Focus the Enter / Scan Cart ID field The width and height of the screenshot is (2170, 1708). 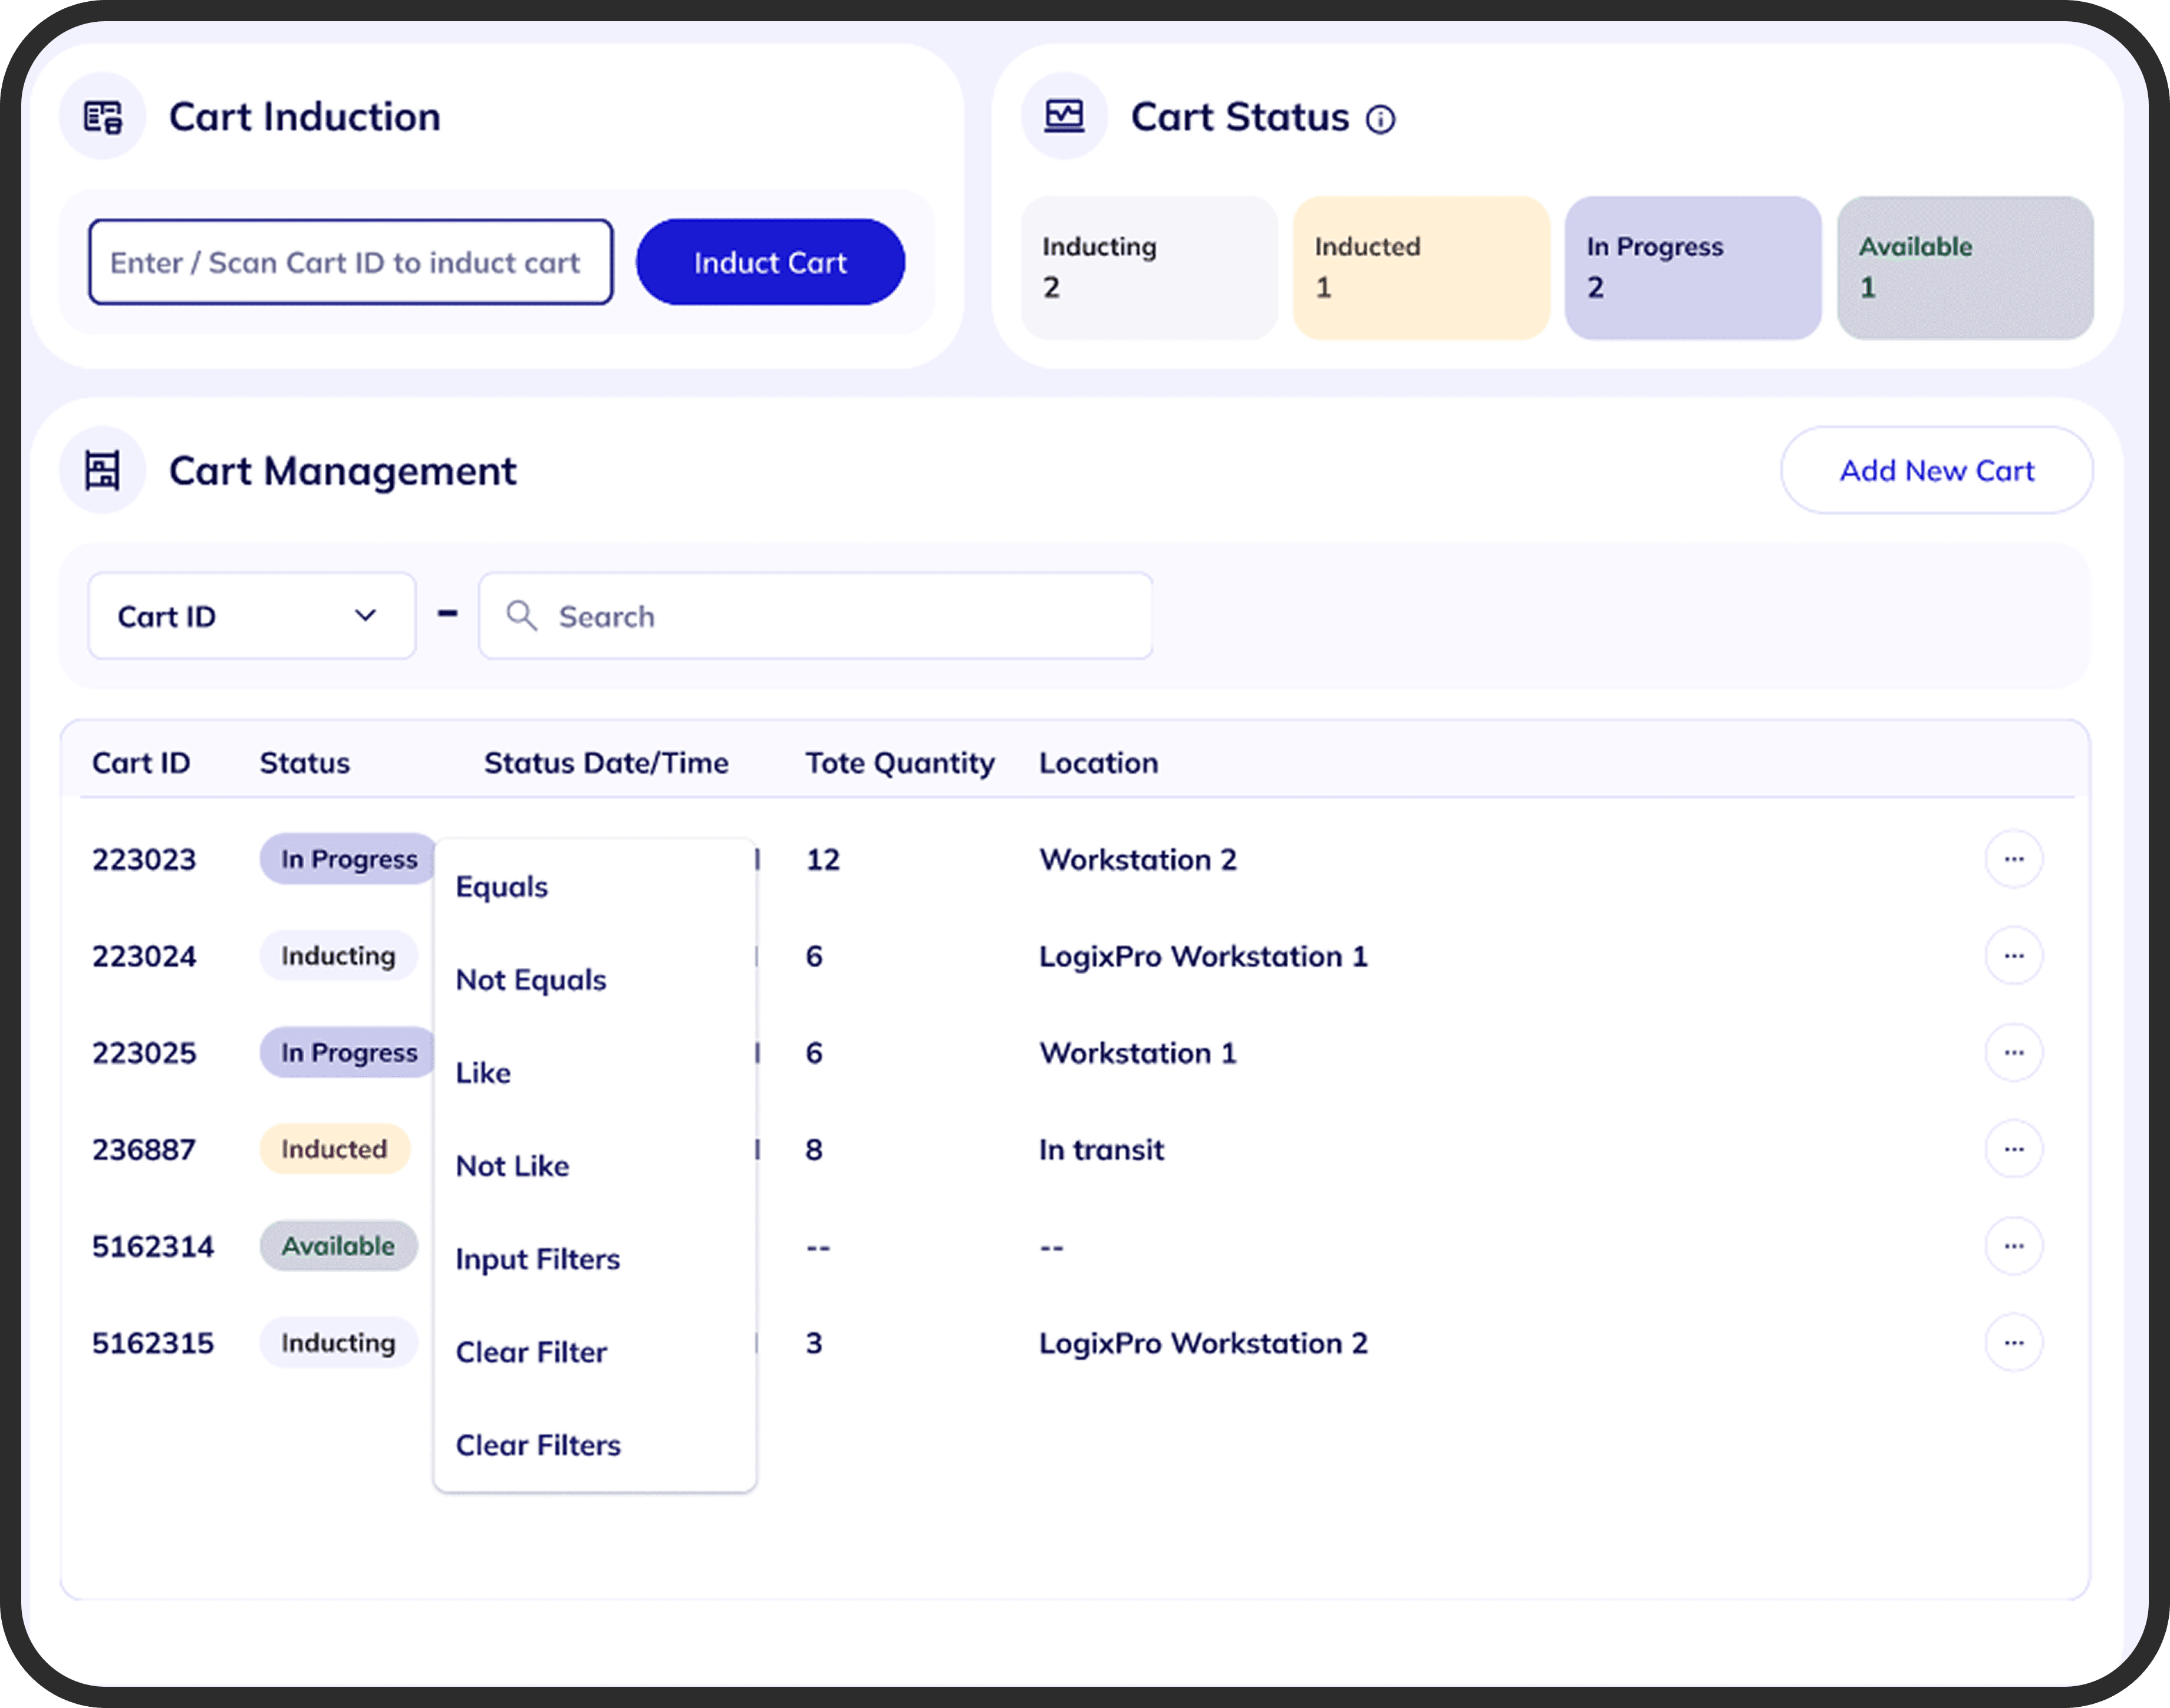pos(351,262)
